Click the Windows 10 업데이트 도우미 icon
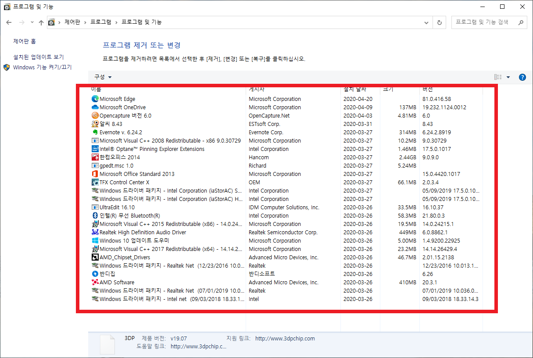Screen dimensions: 533x358 (x=95, y=241)
